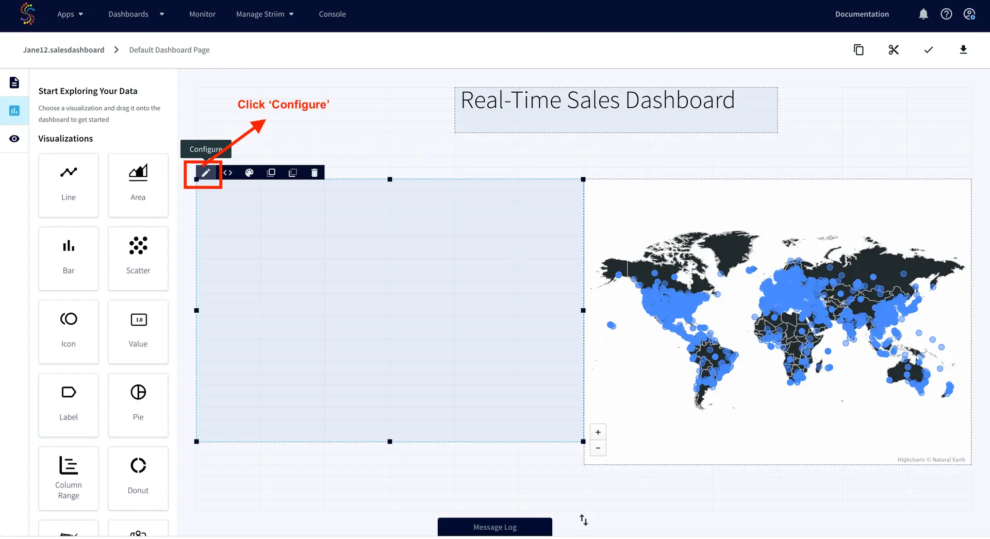Click the scissors cut icon

[x=894, y=50]
